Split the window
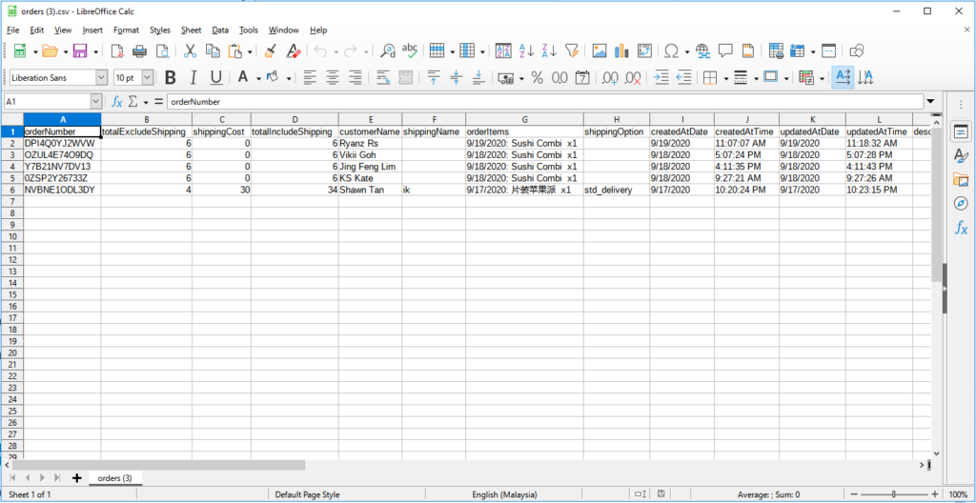Screen dimensions: 976x503 828,51
